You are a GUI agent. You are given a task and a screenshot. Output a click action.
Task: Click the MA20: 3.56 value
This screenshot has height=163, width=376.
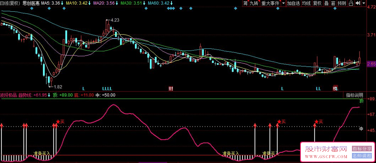105,3
